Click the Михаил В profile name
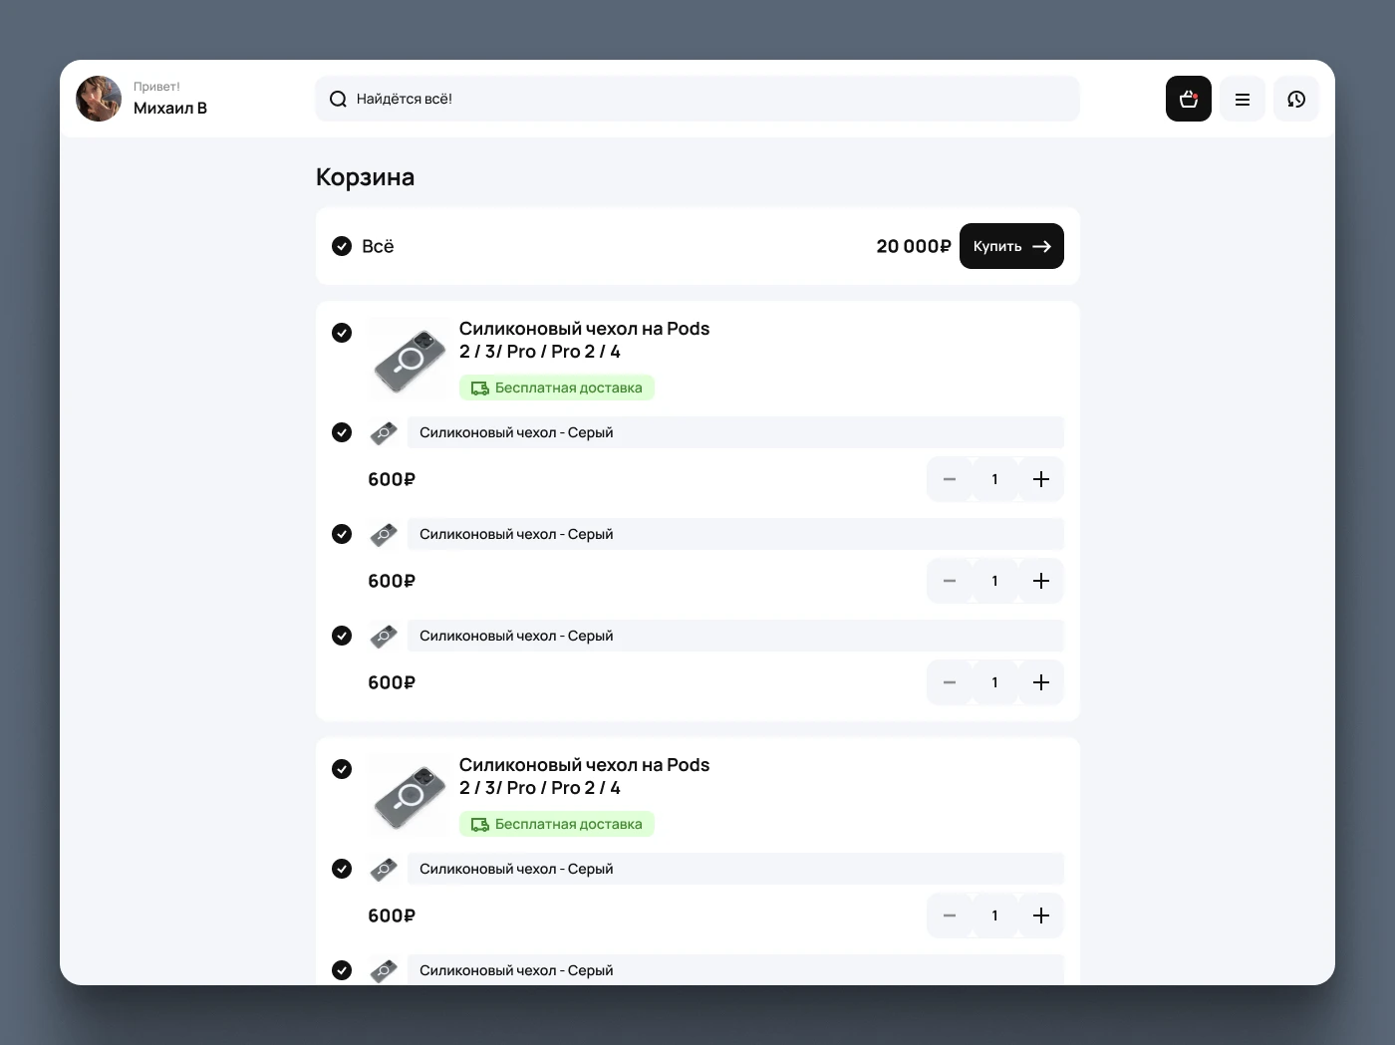 pos(170,108)
